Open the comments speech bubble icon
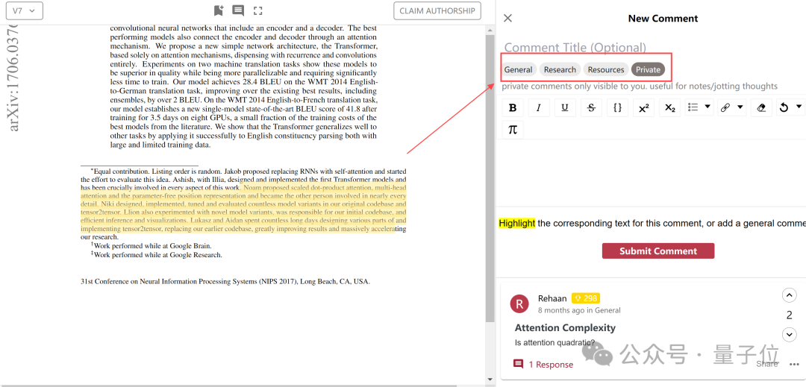Screen dimensions: 806x387 click(238, 10)
